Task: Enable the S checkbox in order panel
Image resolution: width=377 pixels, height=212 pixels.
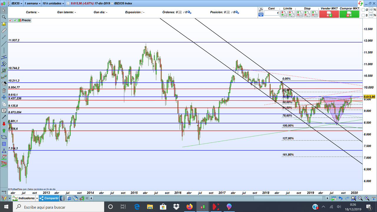Action: click(363, 15)
